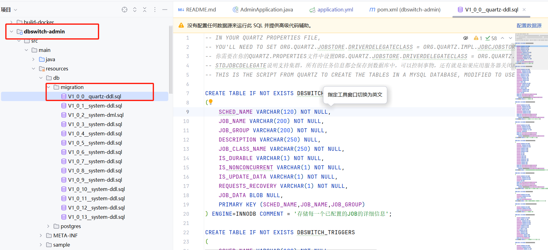Screen dimensions: 548x250
Task: Click the yellow warning icon in banner
Action: pyautogui.click(x=181, y=25)
